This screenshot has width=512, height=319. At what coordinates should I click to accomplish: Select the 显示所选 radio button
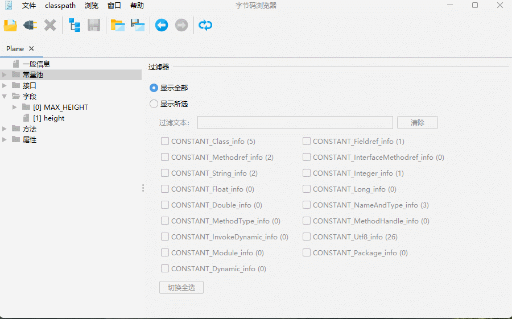(x=154, y=104)
